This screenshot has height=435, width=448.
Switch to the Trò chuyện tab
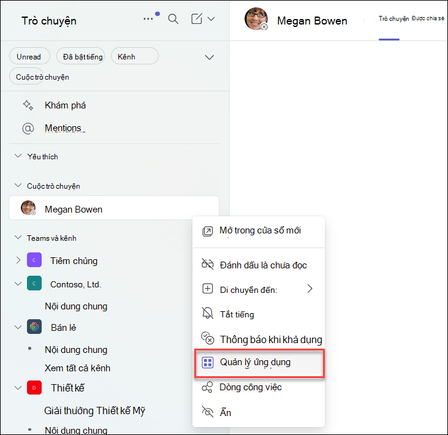point(393,19)
